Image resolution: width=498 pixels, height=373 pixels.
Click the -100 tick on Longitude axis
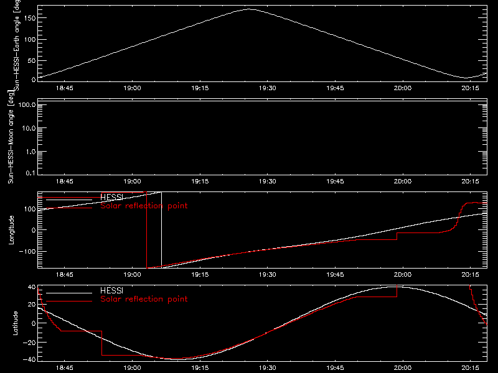(27, 251)
